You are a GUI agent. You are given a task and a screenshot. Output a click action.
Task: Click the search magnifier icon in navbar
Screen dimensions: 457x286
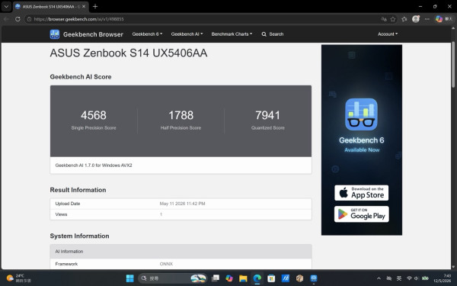264,34
